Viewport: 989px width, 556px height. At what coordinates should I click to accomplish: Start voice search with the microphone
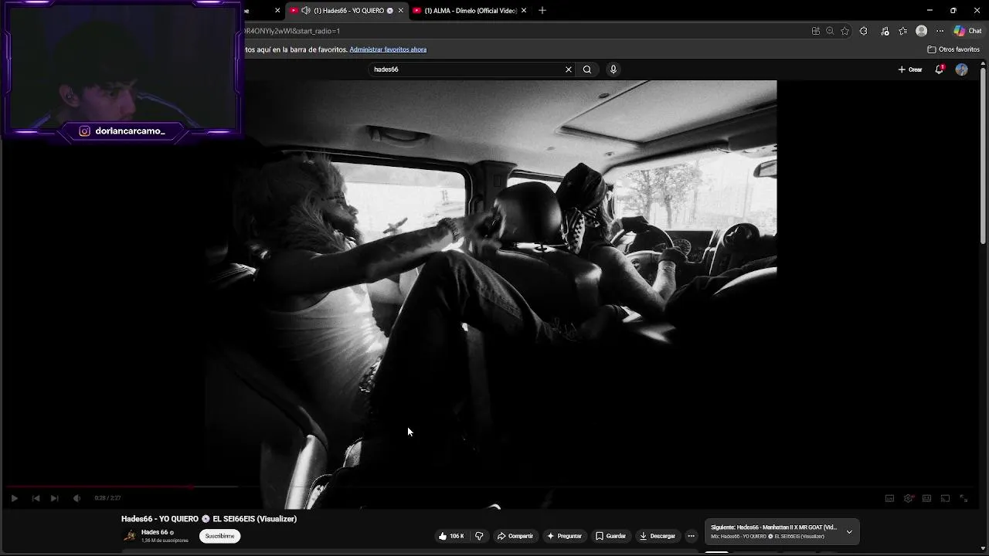tap(613, 69)
